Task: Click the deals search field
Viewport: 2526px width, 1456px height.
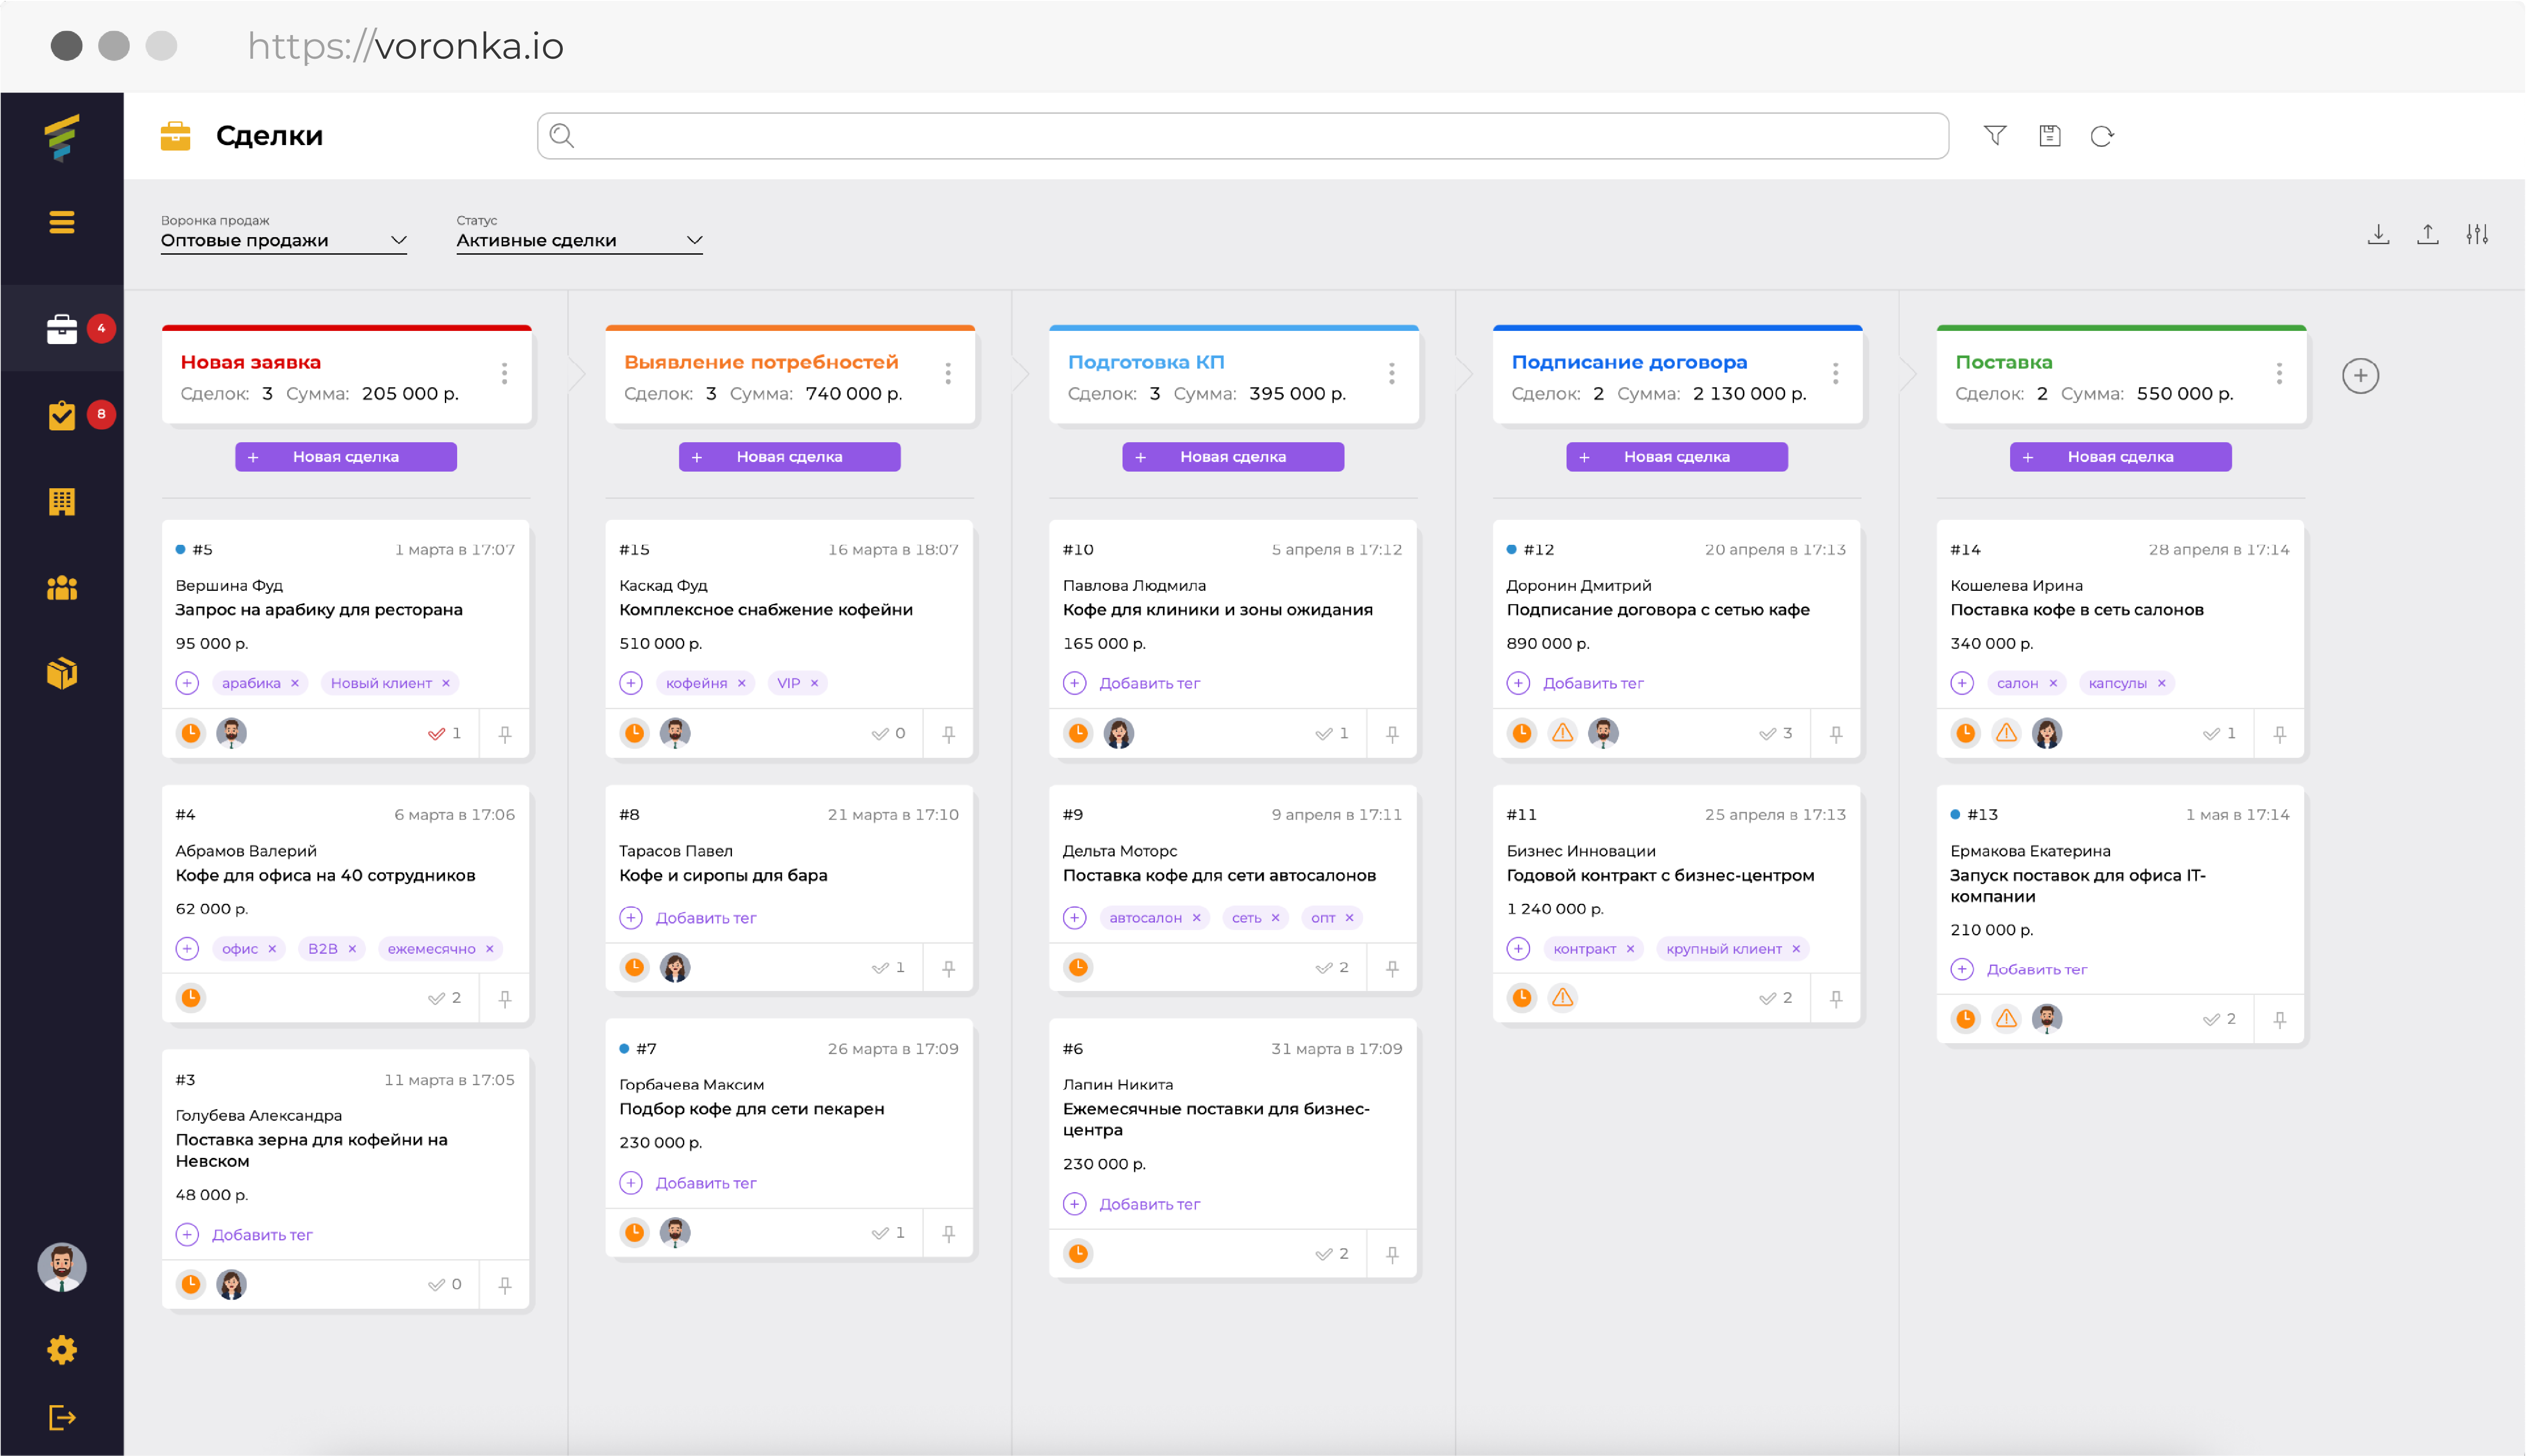Action: coord(1243,136)
